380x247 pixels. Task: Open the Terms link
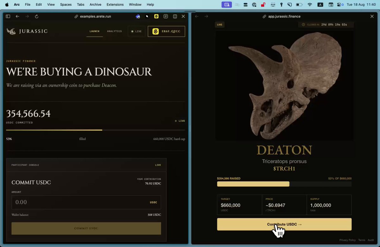[x=362, y=240]
